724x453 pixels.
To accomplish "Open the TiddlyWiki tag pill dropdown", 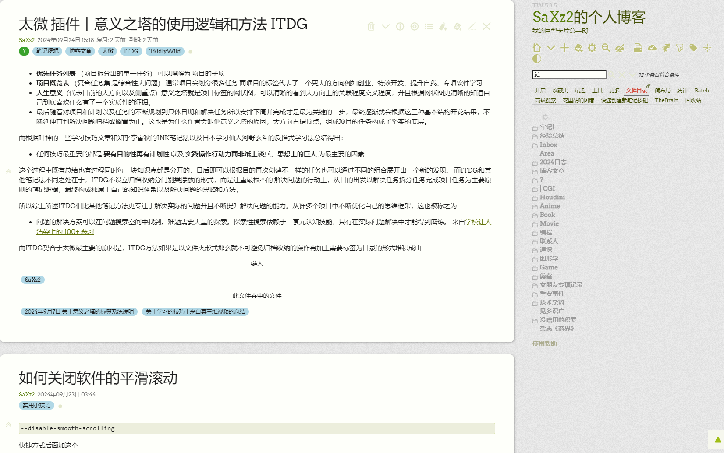I will click(165, 51).
